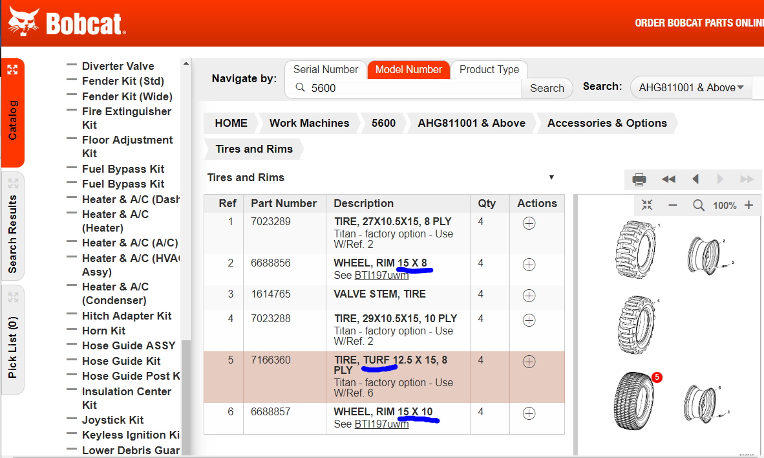The height and width of the screenshot is (458, 764).
Task: Select Joystick Kit in catalog tree
Action: click(112, 420)
